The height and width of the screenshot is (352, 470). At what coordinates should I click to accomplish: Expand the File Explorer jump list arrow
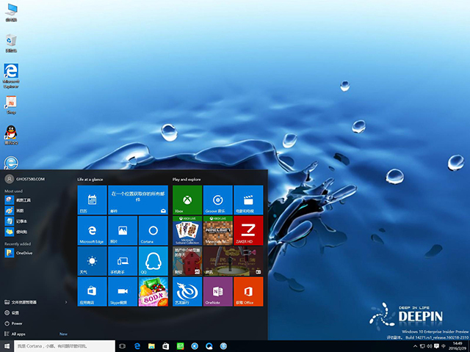(67, 301)
